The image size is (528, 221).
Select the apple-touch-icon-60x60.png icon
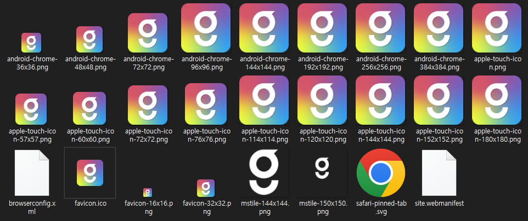tap(89, 108)
